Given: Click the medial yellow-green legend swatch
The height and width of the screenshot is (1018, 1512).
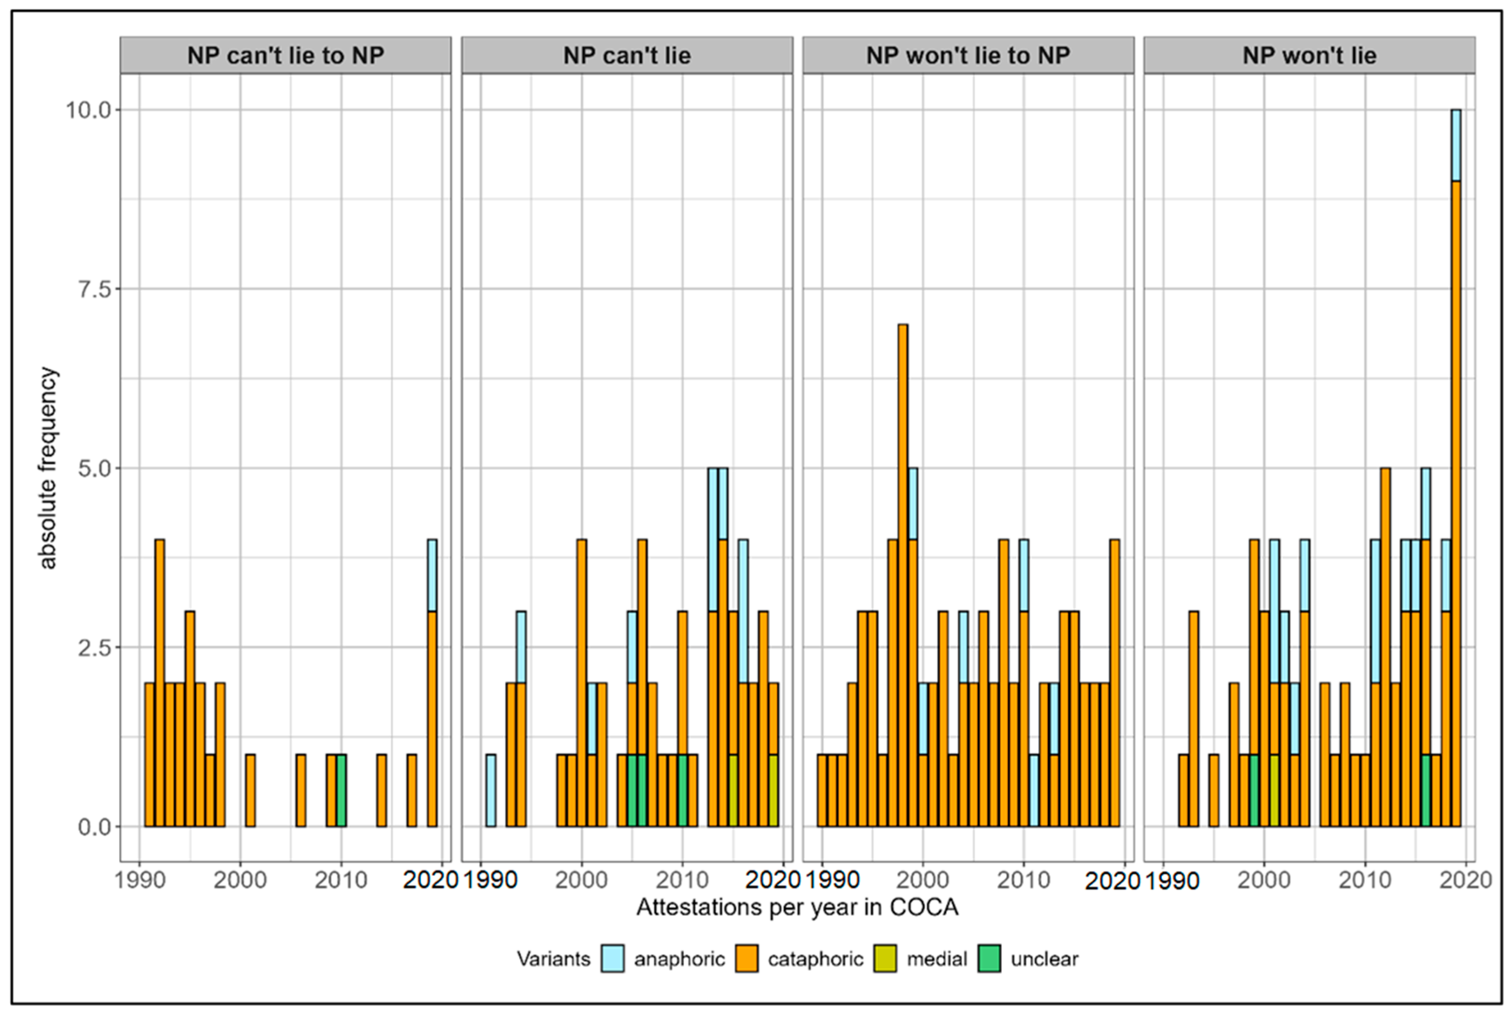Looking at the screenshot, I should point(885,958).
